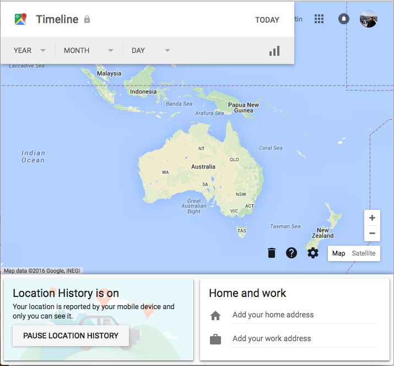Zoom out the map with minus button
The height and width of the screenshot is (366, 394).
click(x=372, y=233)
